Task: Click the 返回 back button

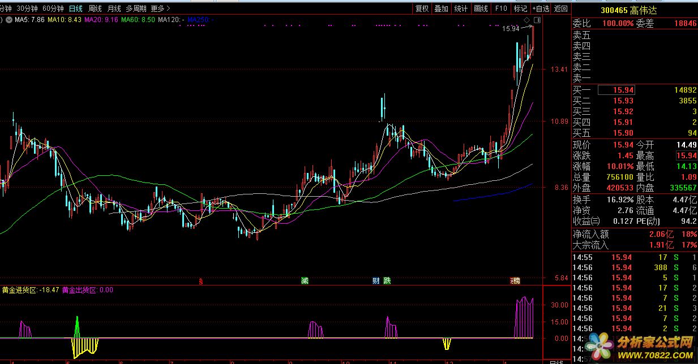Action: click(x=560, y=8)
